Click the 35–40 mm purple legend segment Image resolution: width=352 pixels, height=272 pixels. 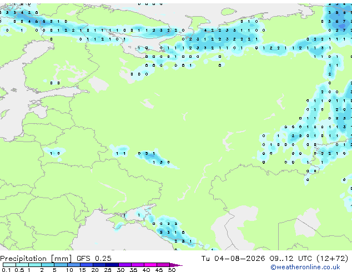click(x=138, y=265)
